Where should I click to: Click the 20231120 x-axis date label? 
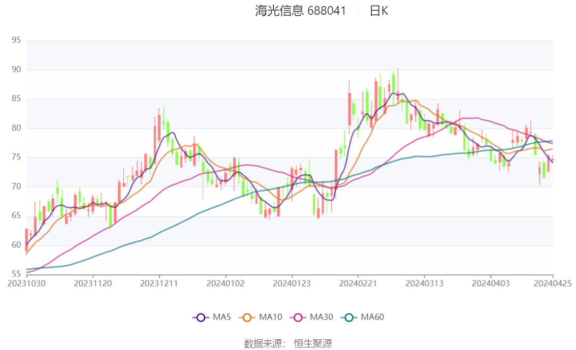tap(93, 283)
